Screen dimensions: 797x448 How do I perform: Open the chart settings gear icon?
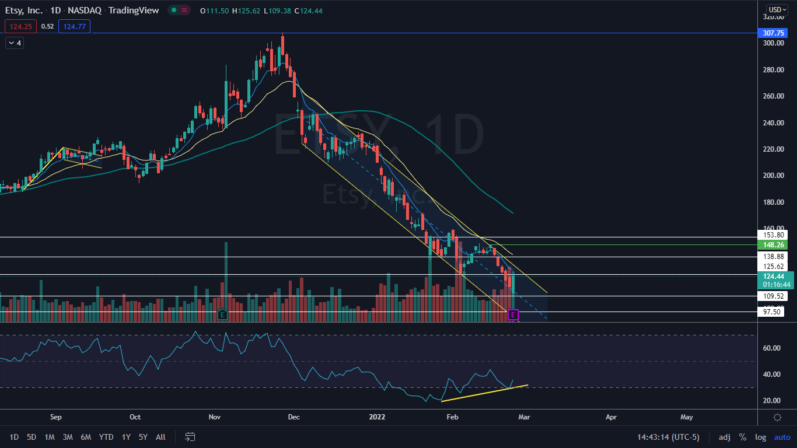coord(777,417)
